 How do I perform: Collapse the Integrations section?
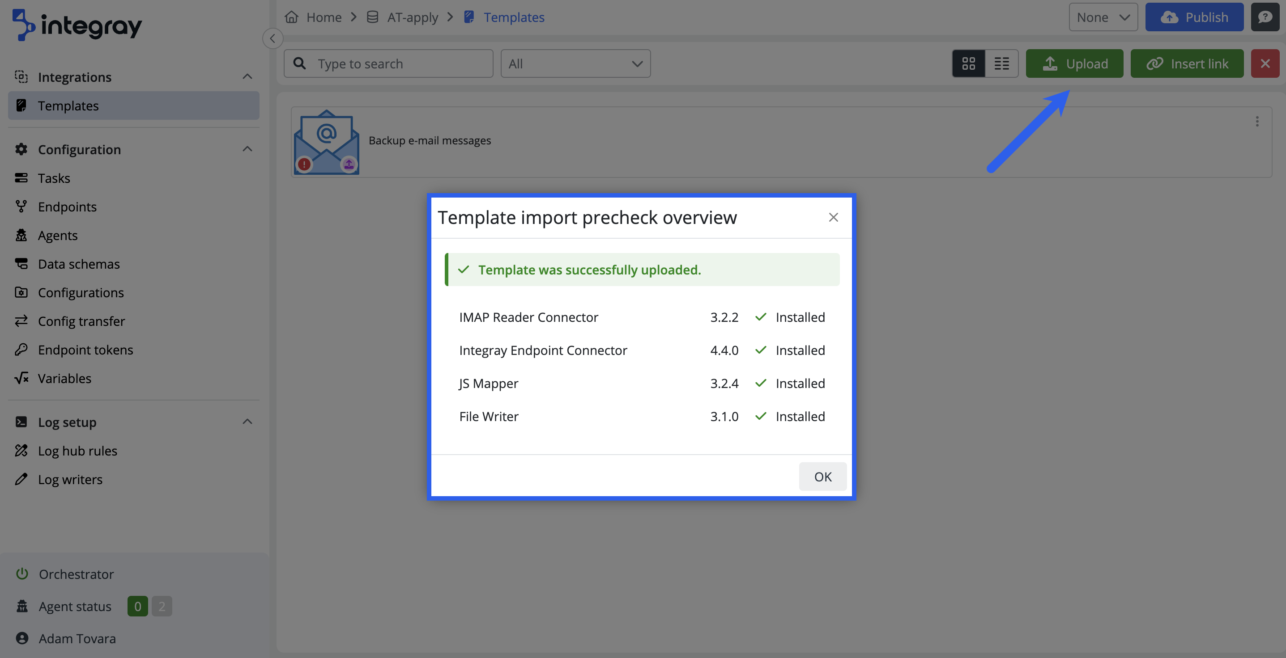tap(247, 76)
